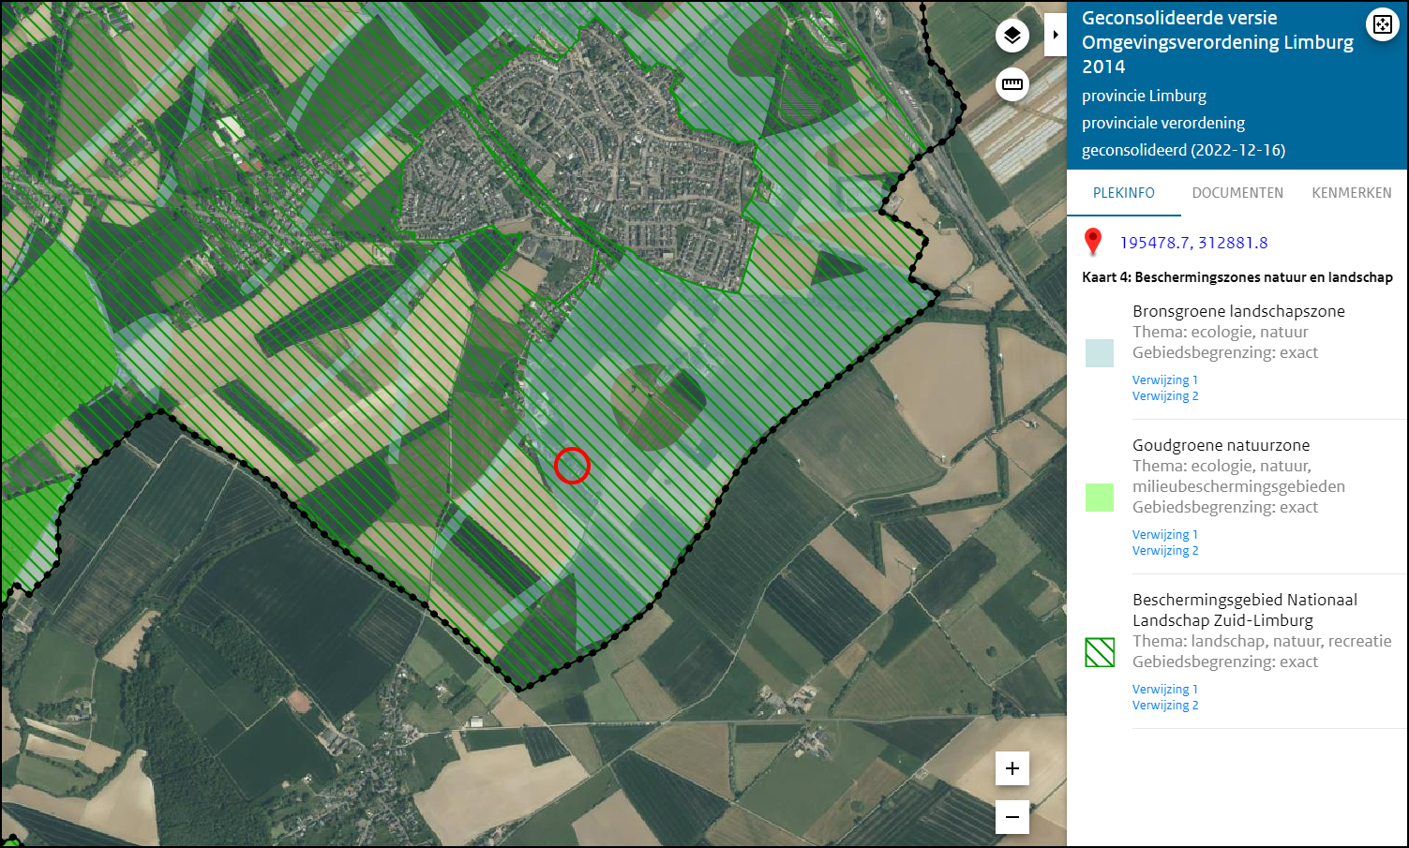Click the green Goudgroene natuurzone color swatch
1409x848 pixels.
[1099, 497]
